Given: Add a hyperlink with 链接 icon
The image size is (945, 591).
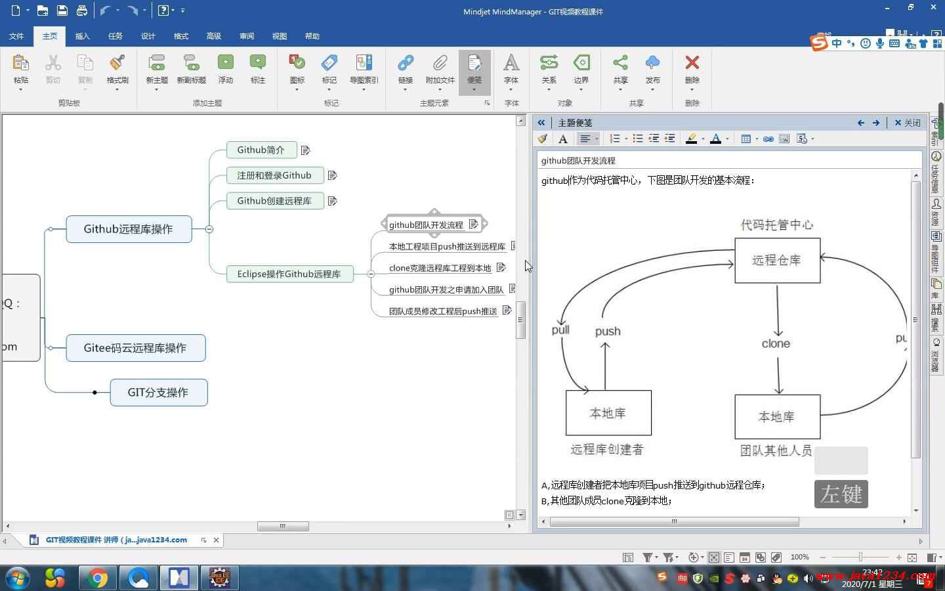Looking at the screenshot, I should click(x=406, y=62).
